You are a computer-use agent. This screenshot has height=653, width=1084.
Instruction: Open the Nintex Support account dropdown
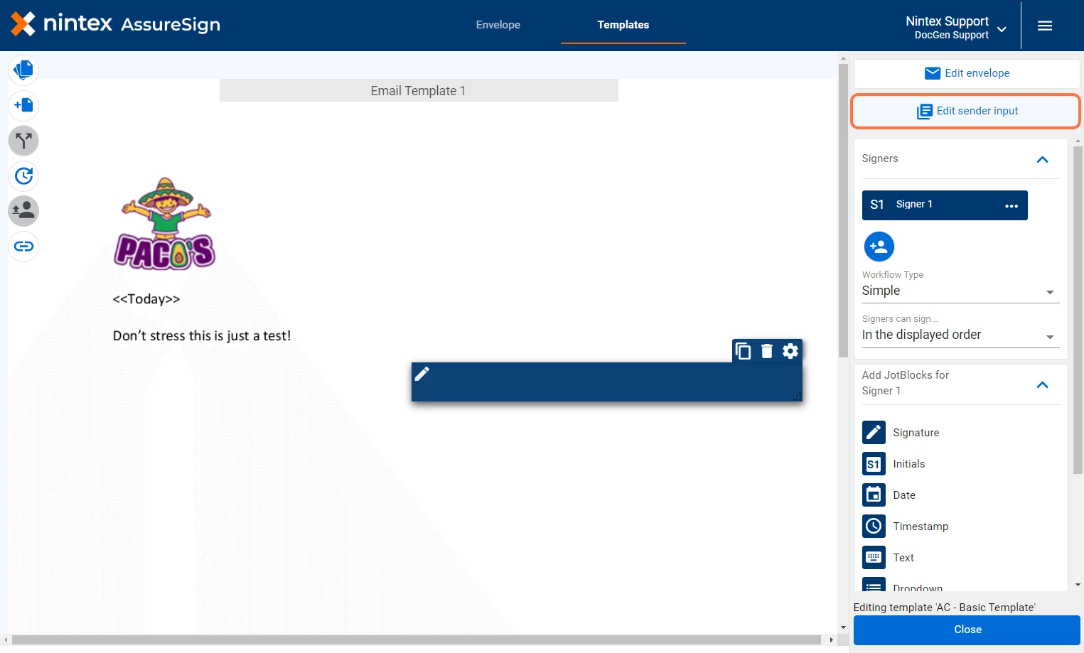click(956, 27)
